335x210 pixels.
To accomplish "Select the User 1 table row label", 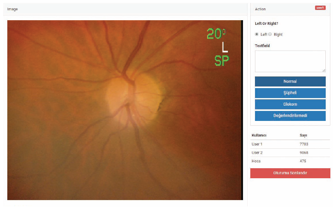I will click(x=257, y=144).
